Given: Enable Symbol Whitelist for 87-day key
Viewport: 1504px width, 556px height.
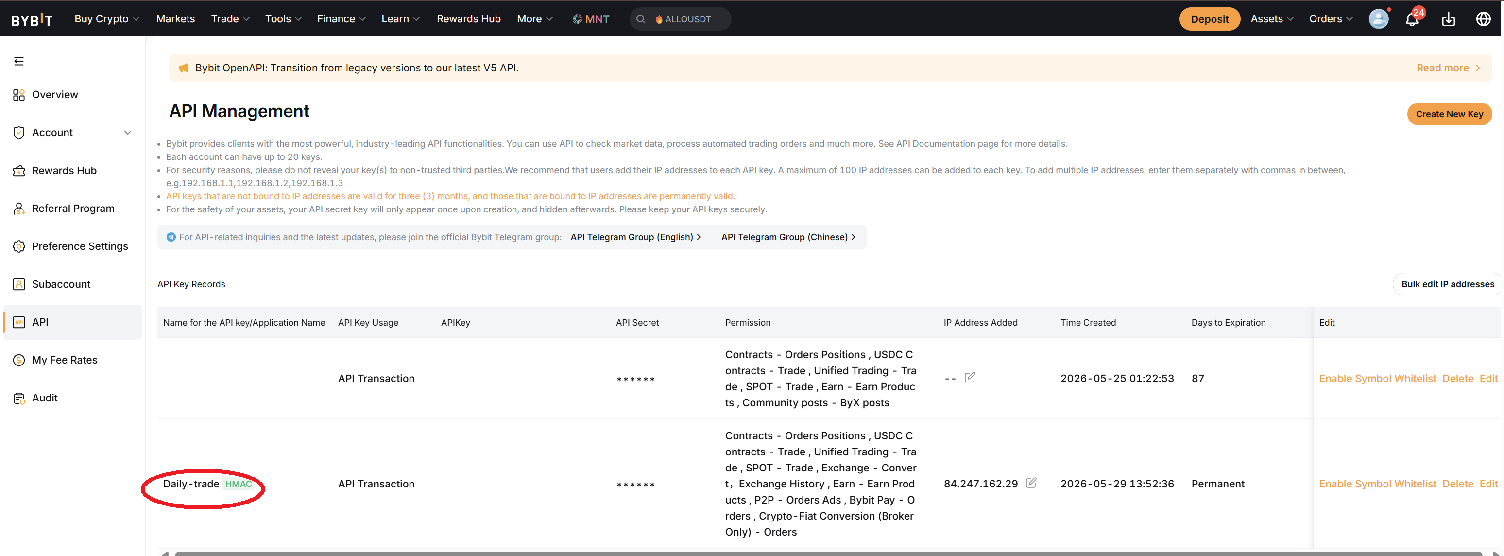Looking at the screenshot, I should pyautogui.click(x=1377, y=379).
